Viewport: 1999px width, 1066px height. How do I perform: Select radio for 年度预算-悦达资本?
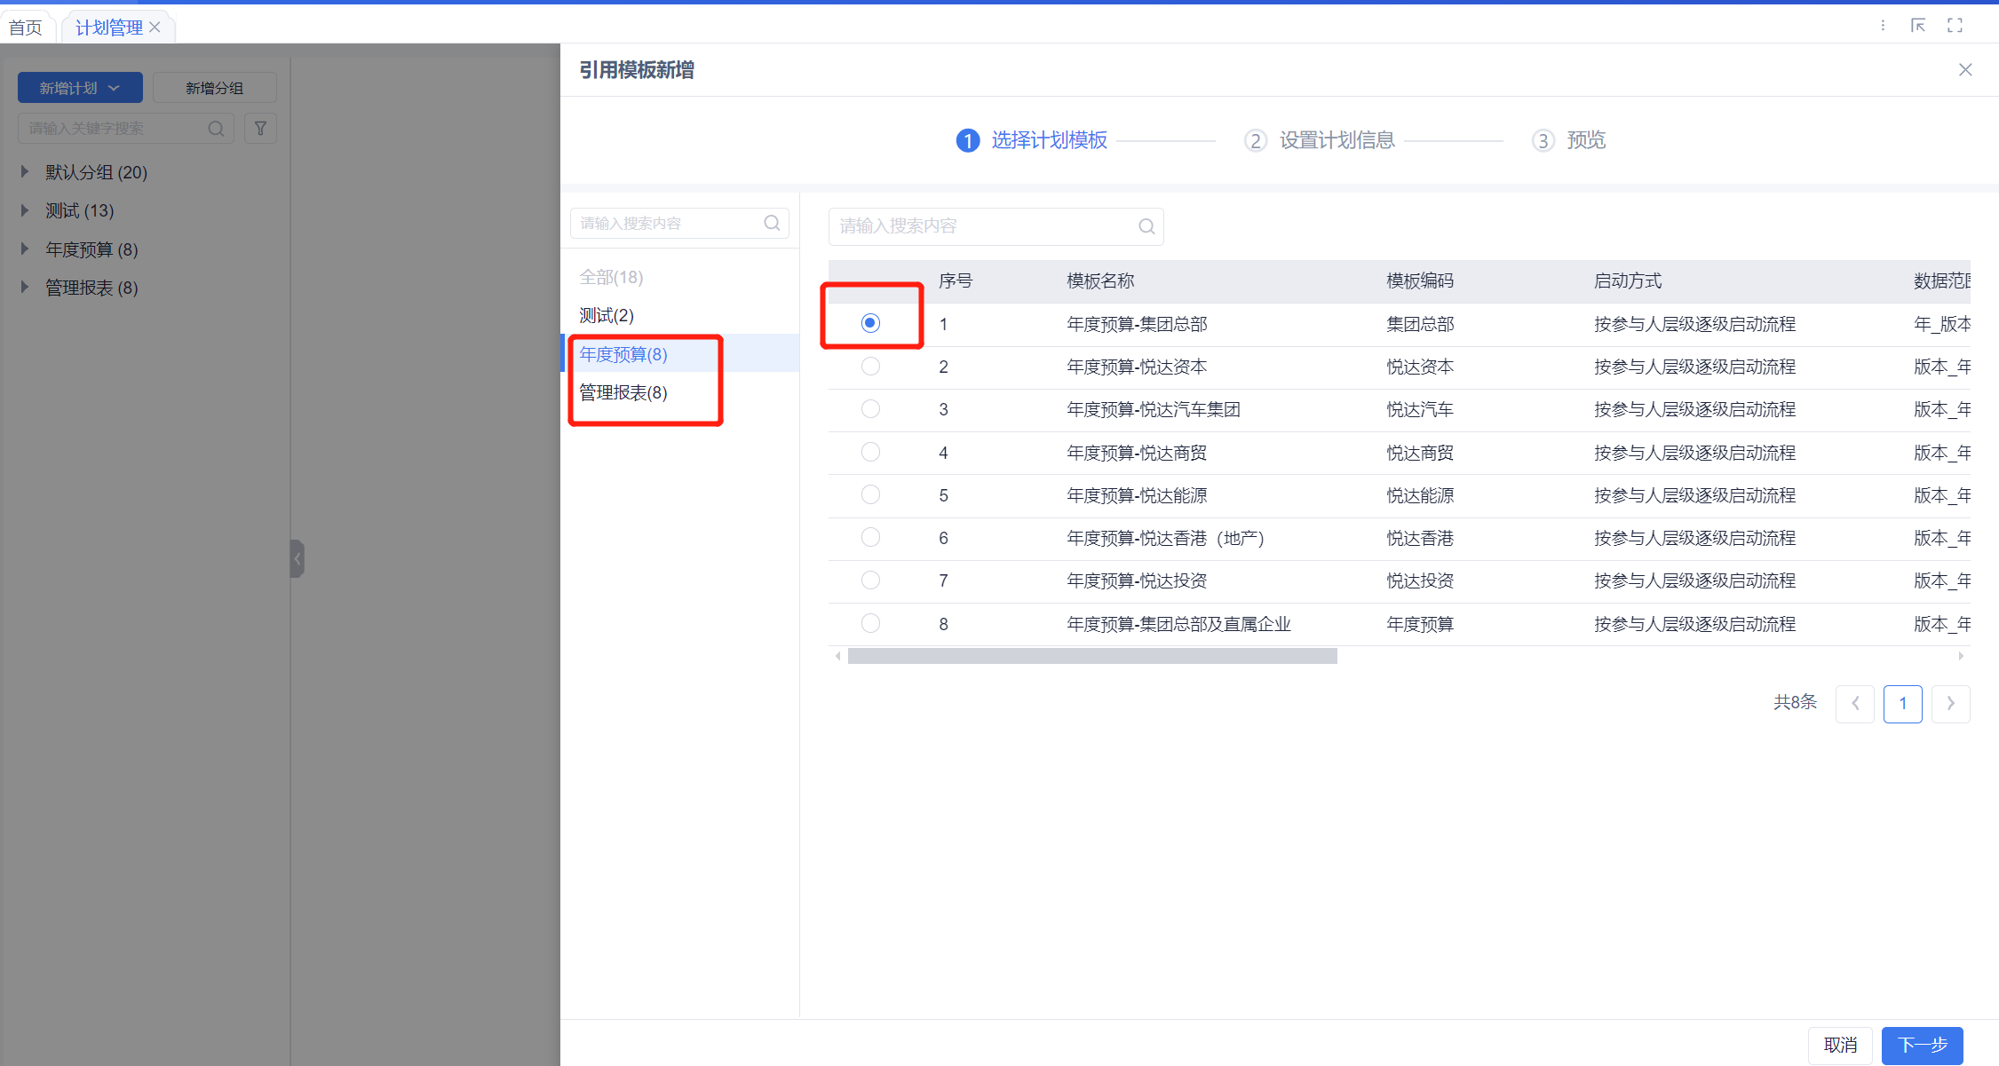point(870,367)
